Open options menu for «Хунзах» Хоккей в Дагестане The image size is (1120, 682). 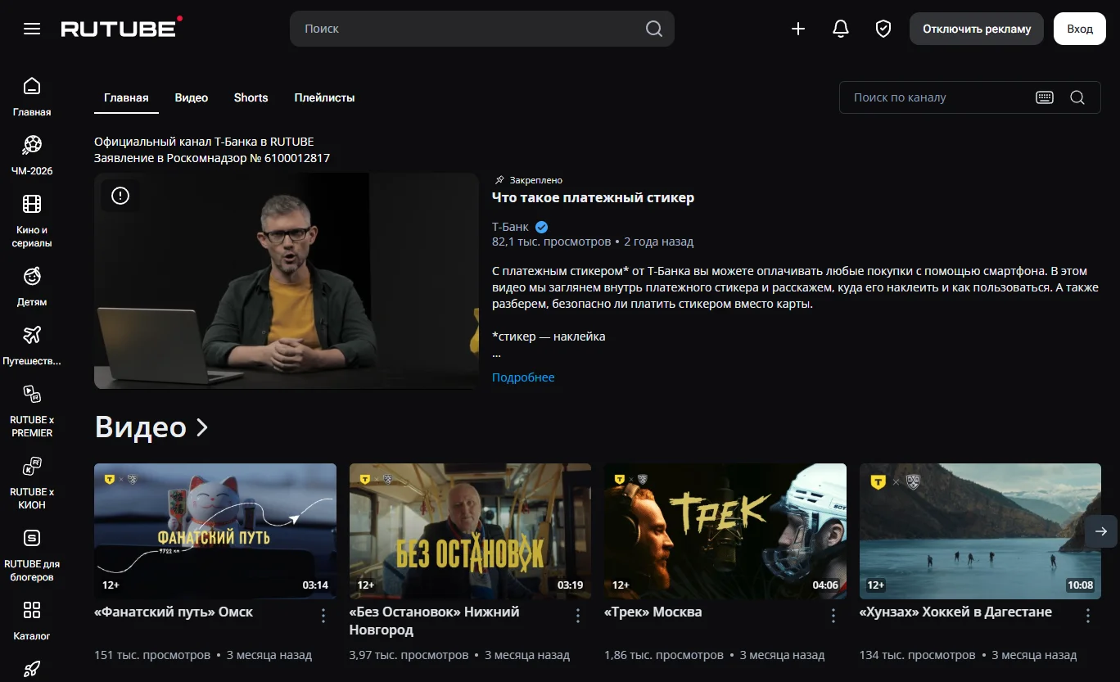1088,616
